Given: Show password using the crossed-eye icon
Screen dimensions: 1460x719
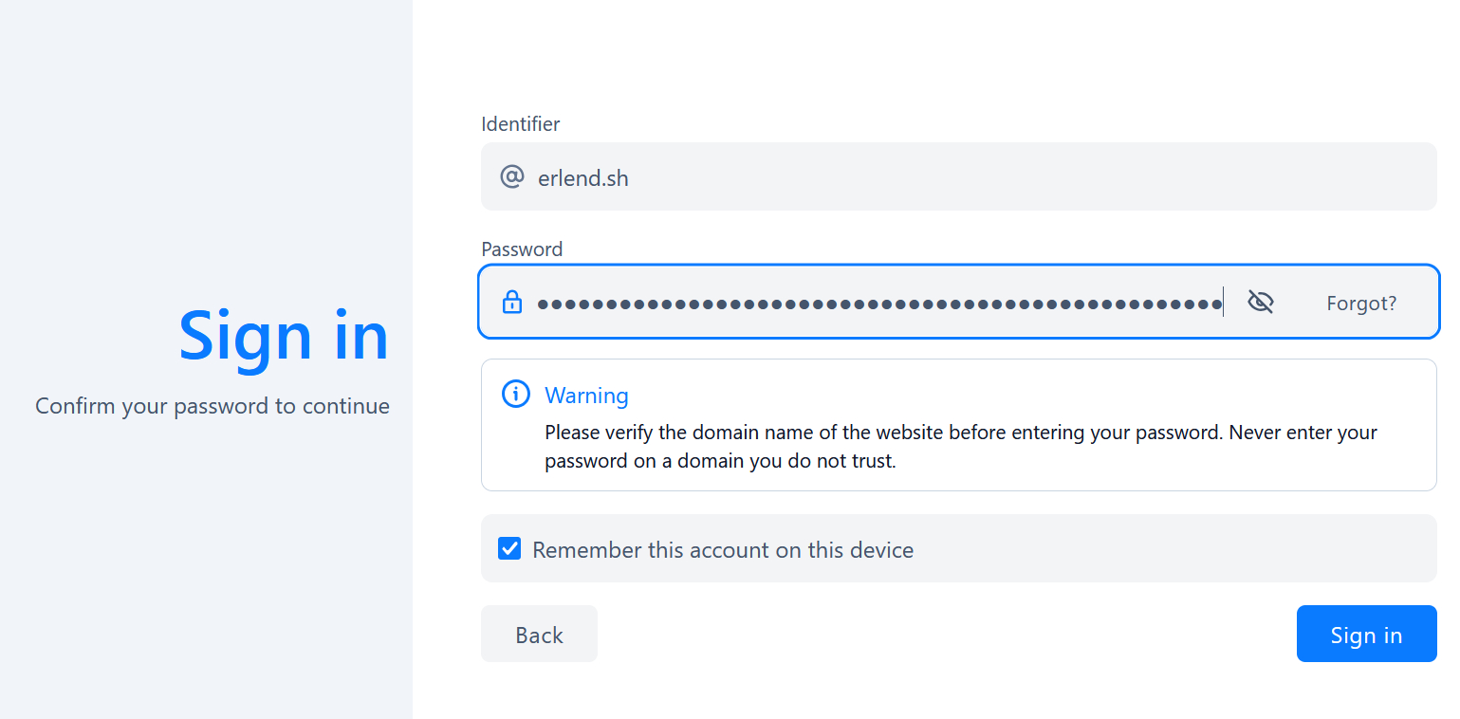Looking at the screenshot, I should 1260,303.
